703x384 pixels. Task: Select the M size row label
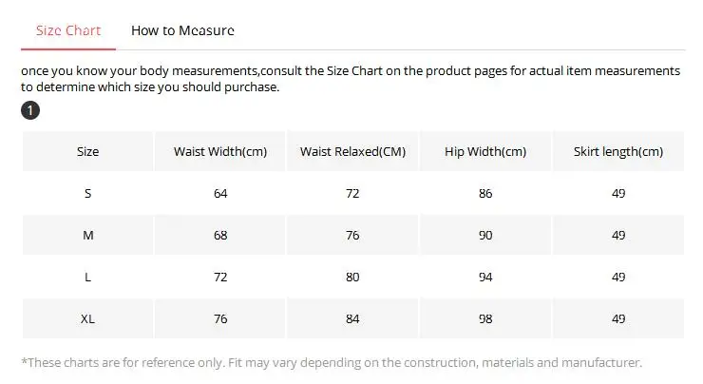pos(87,235)
